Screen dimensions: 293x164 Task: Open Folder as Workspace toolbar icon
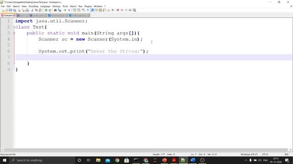pyautogui.click(x=109, y=10)
